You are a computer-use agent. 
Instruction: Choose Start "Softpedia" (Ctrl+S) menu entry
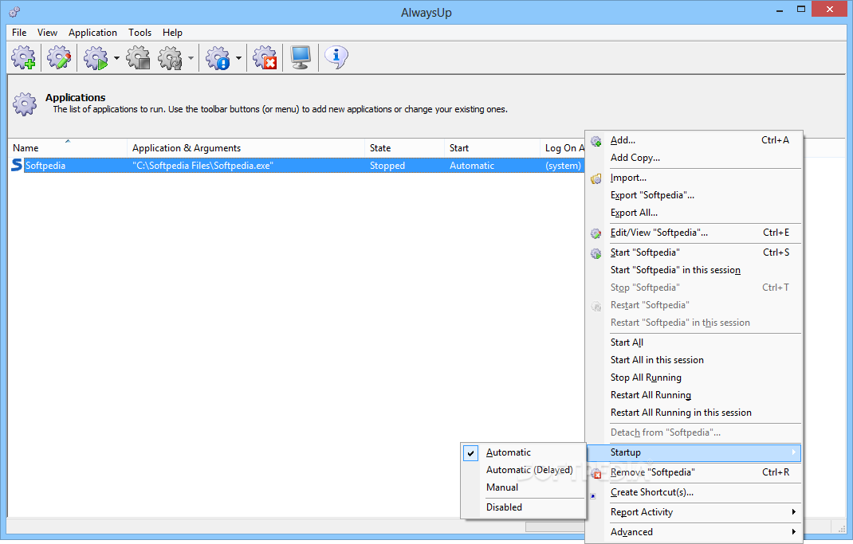point(694,252)
